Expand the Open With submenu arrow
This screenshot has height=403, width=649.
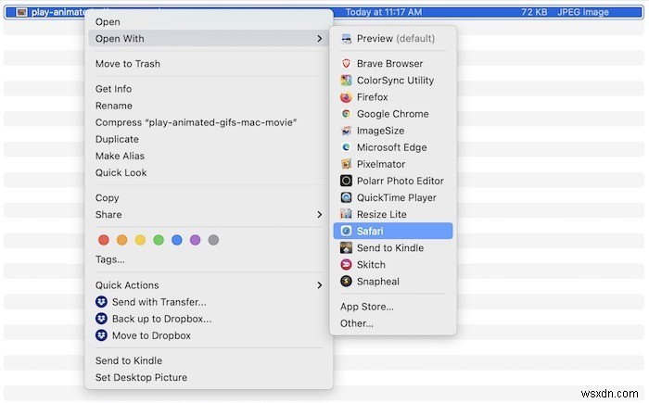pyautogui.click(x=319, y=39)
